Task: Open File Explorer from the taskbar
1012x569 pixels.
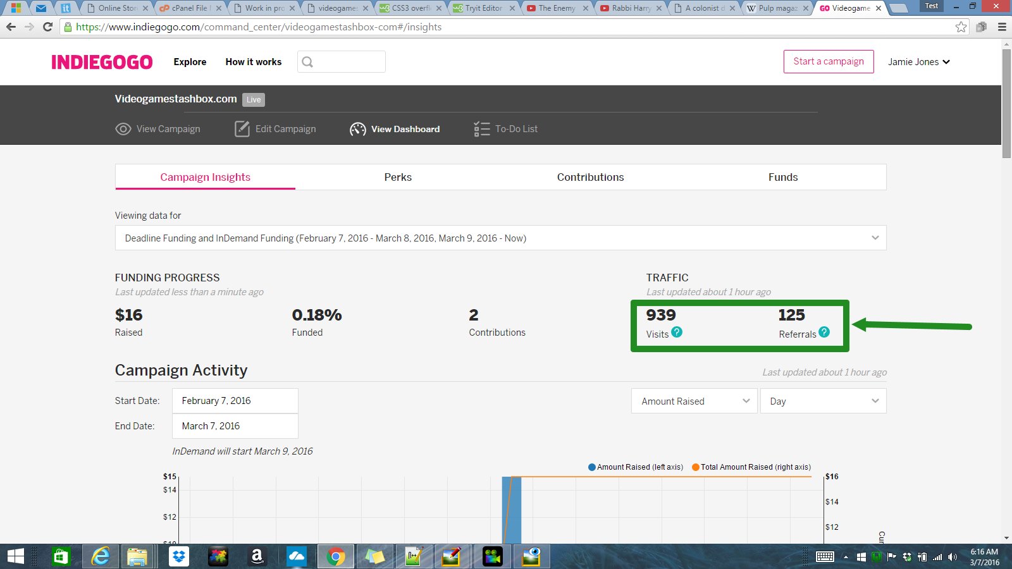Action: click(x=137, y=556)
